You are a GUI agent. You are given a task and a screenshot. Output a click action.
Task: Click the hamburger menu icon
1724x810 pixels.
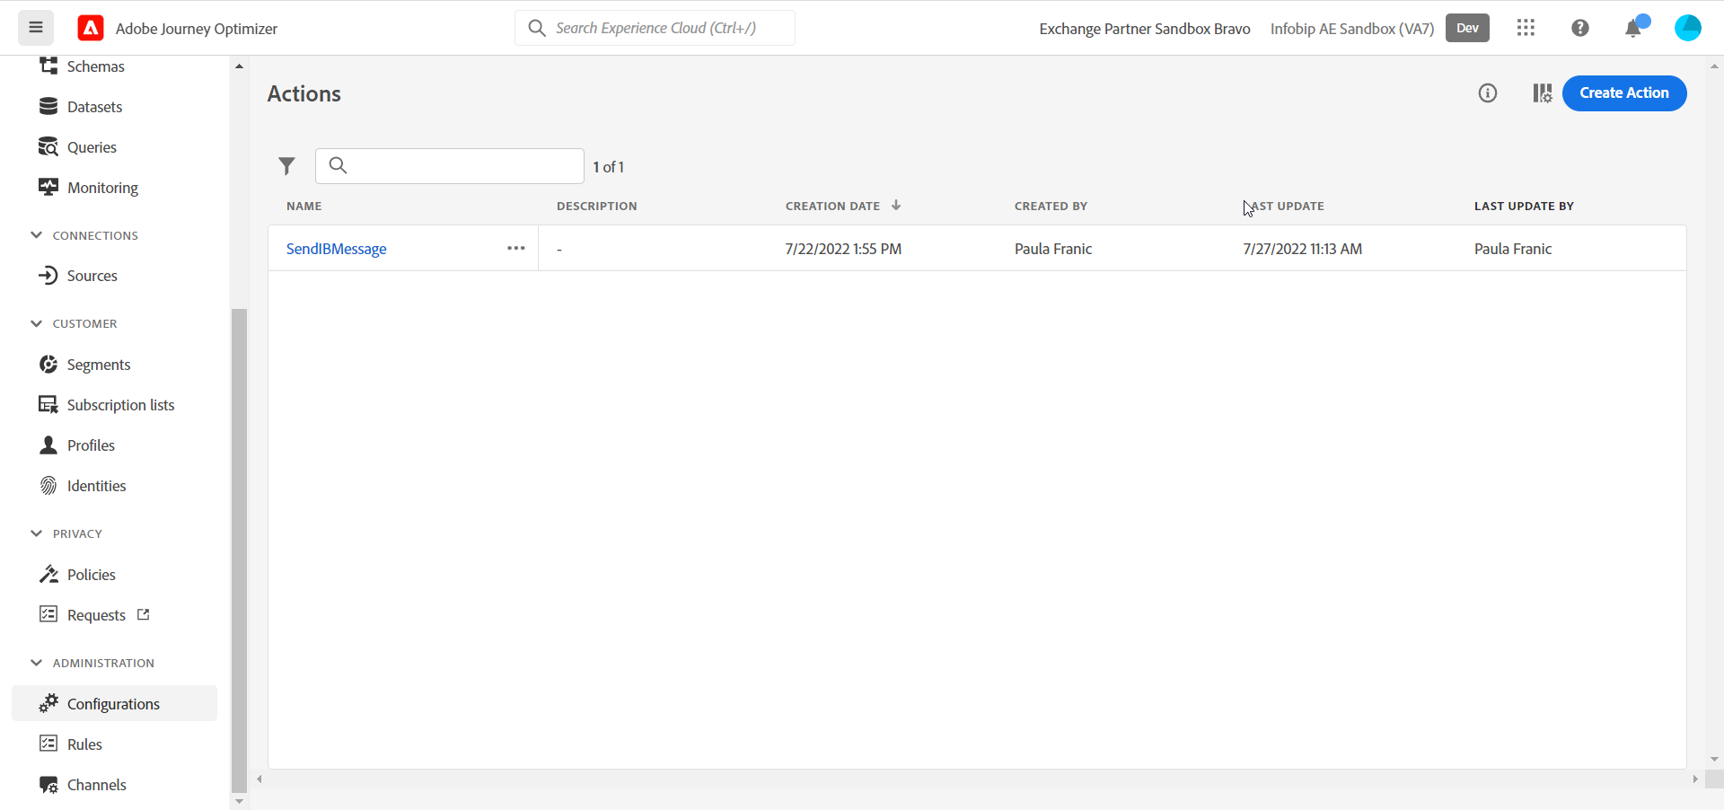click(x=36, y=28)
